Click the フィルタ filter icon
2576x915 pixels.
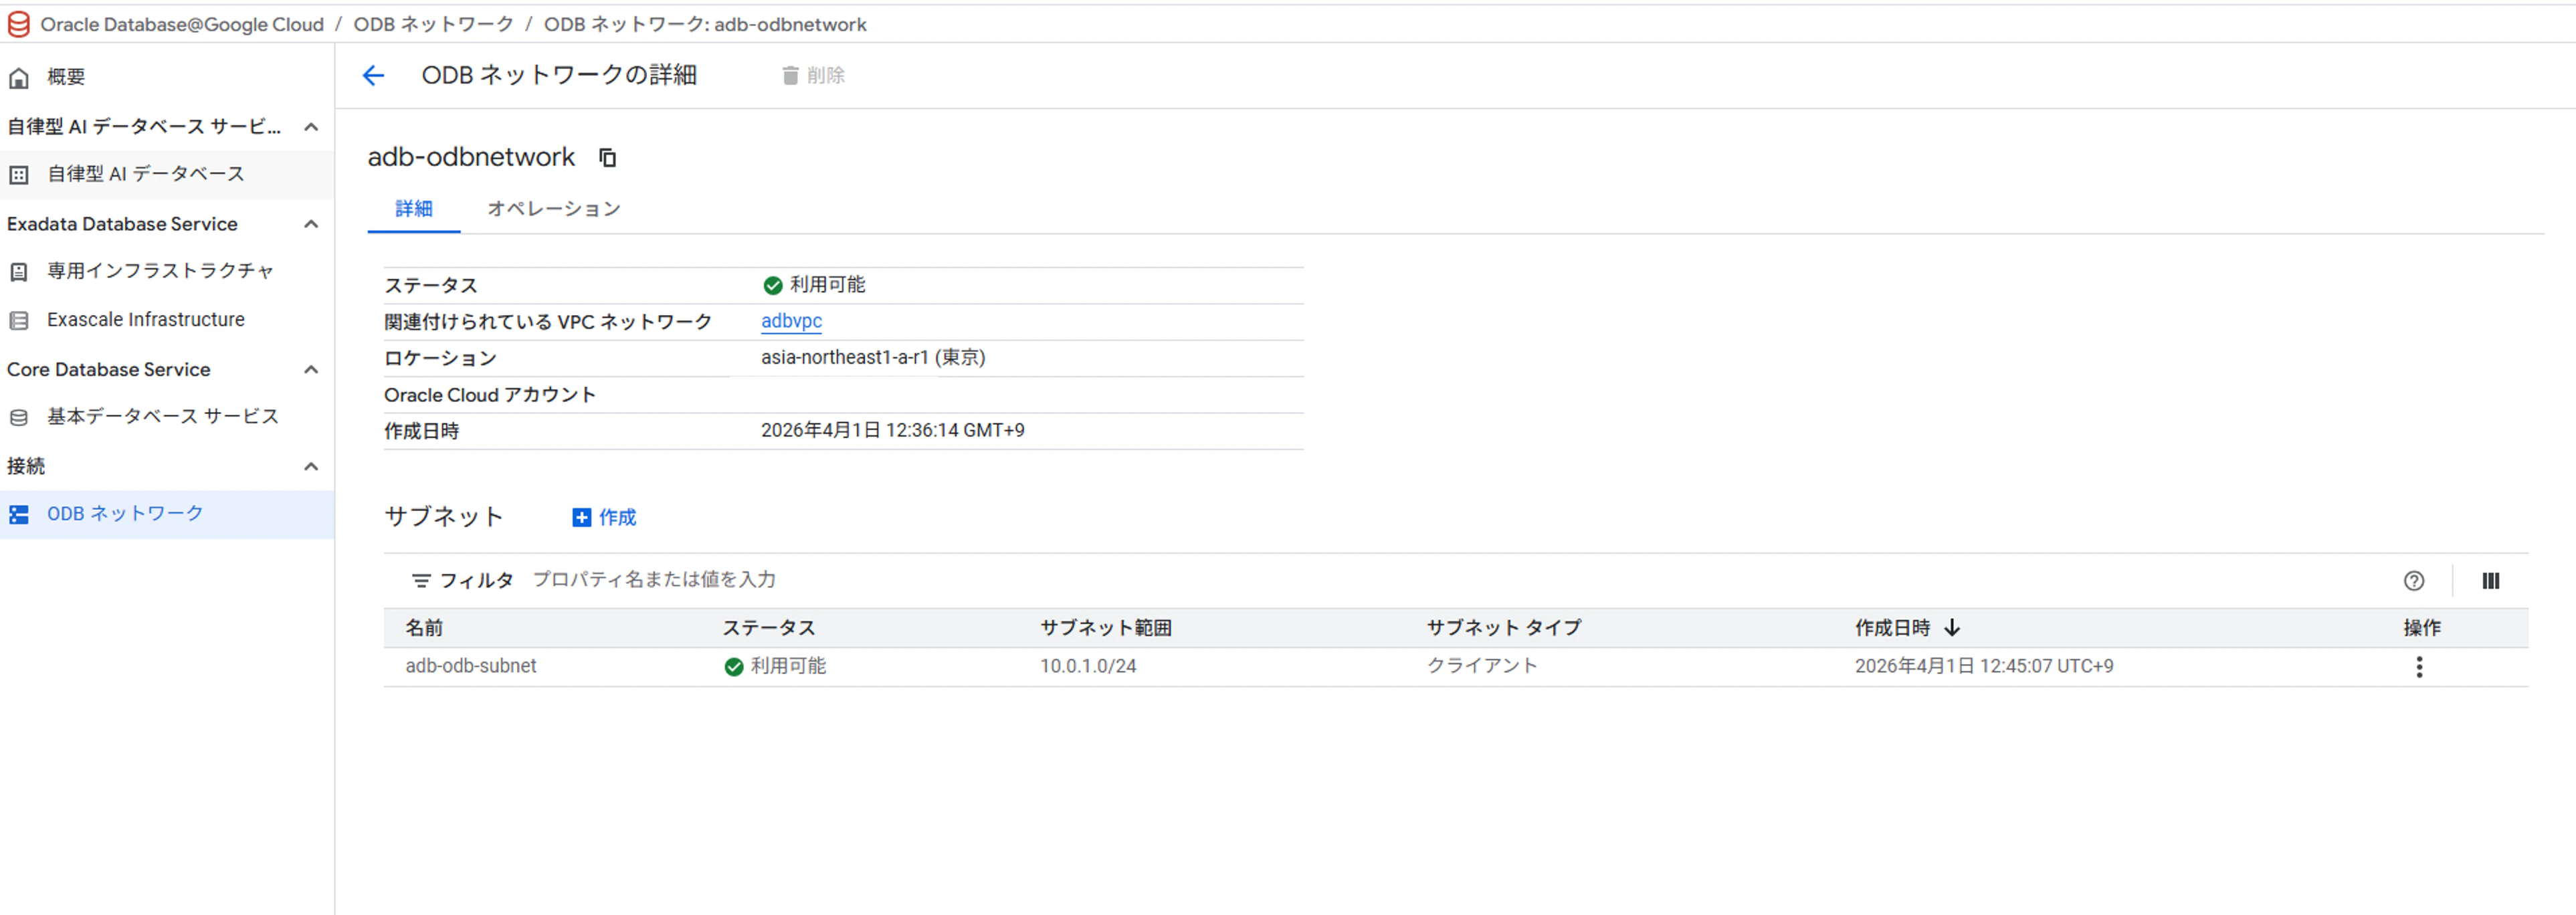421,580
